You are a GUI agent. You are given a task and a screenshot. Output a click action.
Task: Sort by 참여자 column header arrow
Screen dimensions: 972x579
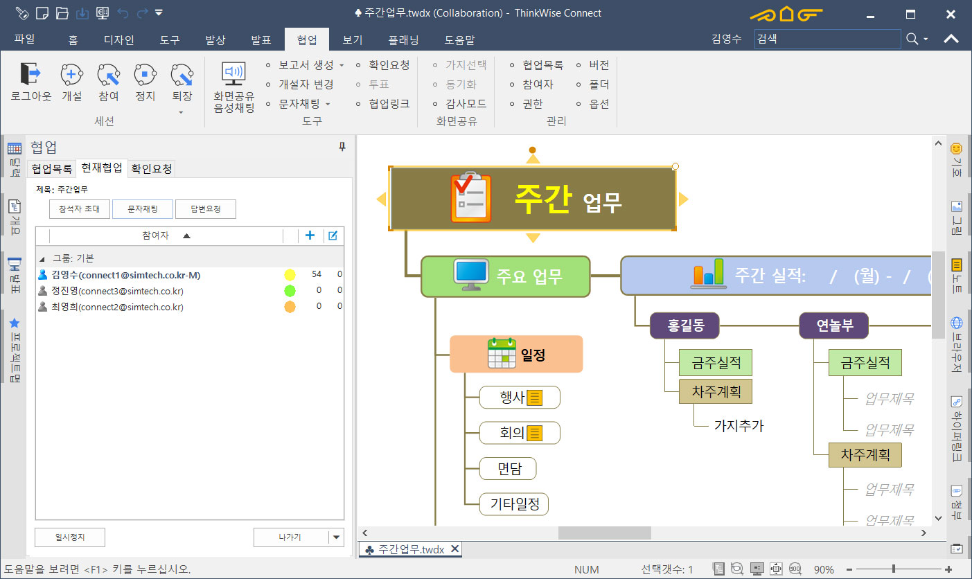[x=186, y=235]
